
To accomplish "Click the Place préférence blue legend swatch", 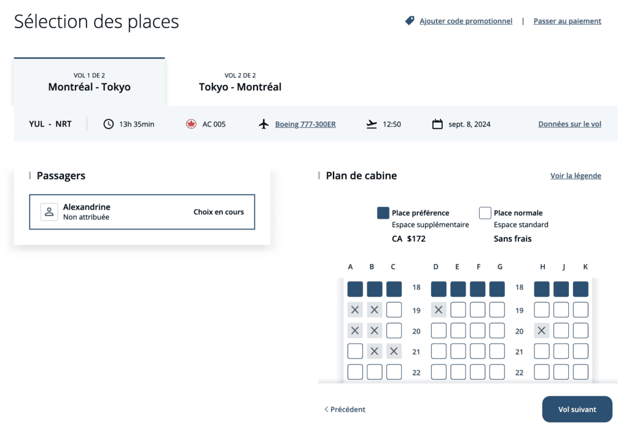I will click(383, 213).
